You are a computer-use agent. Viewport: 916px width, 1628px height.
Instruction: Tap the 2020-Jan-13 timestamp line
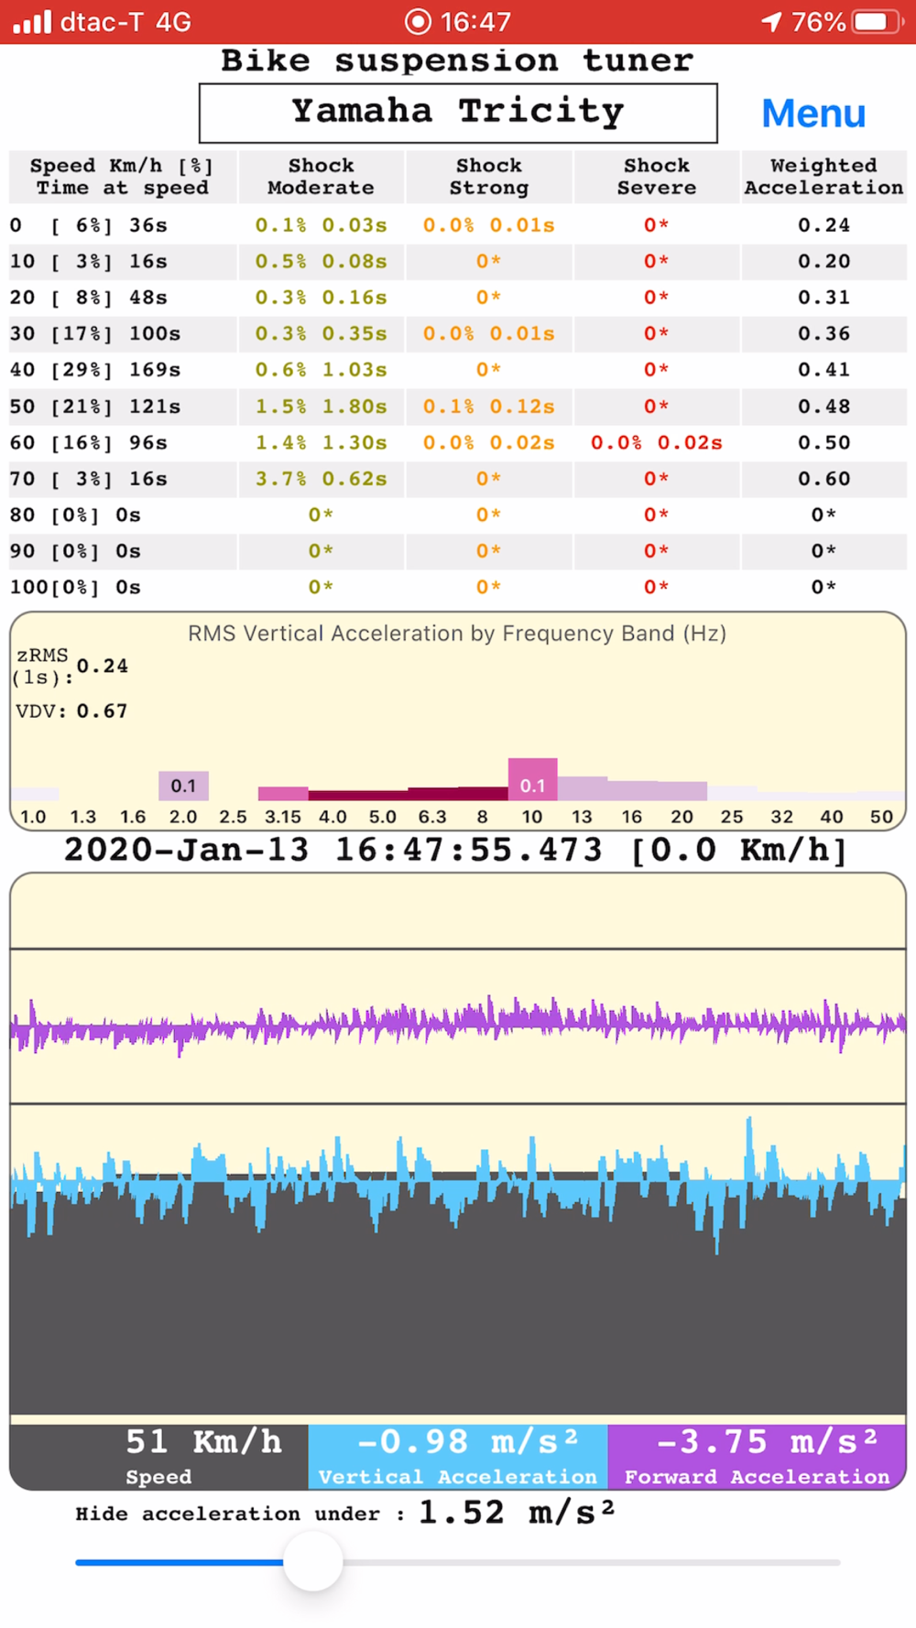[455, 850]
